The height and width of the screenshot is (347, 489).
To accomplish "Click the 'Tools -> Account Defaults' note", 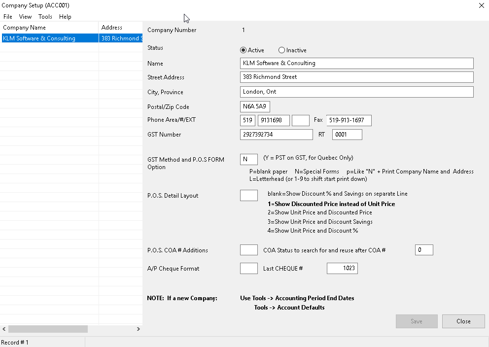I will tap(289, 308).
